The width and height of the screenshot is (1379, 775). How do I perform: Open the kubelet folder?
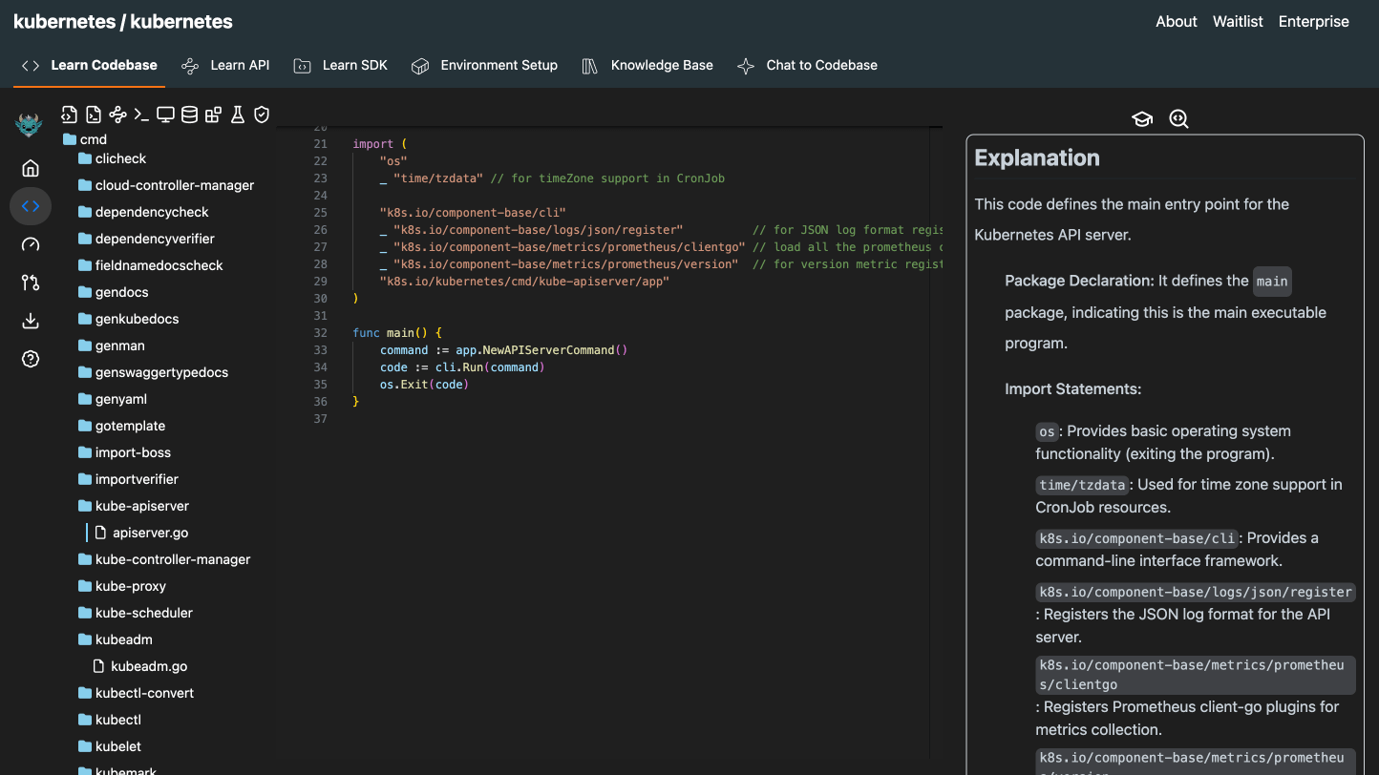click(x=109, y=746)
